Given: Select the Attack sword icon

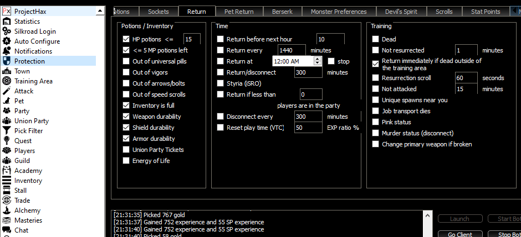Looking at the screenshot, I should 7,91.
